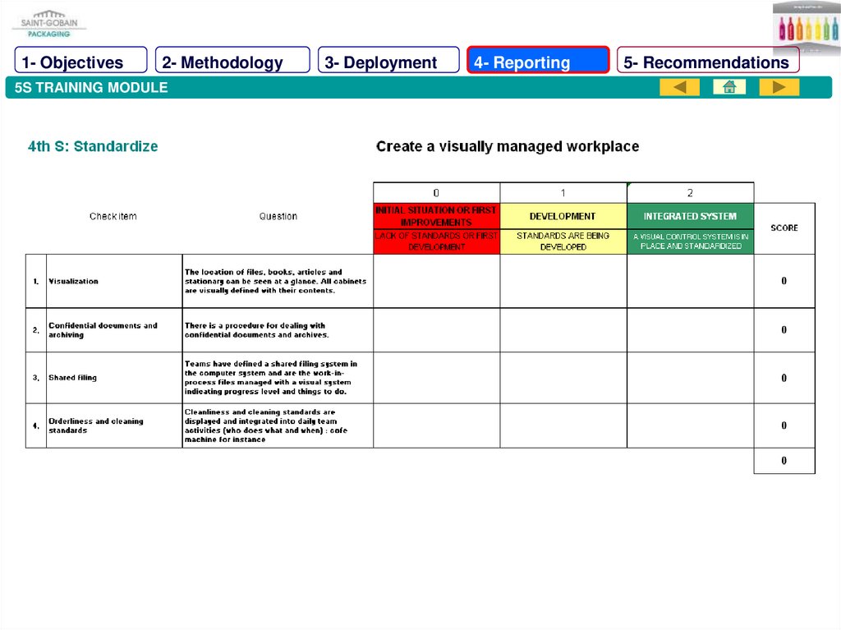Click the Confidential documents row score cell

click(x=784, y=330)
